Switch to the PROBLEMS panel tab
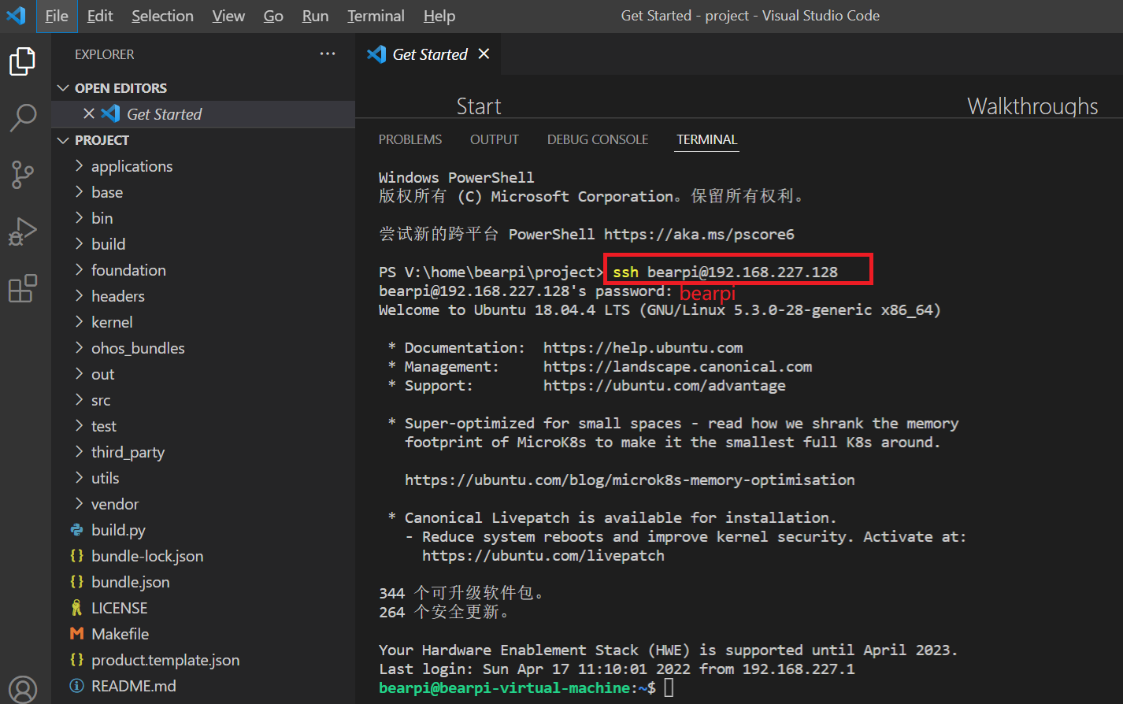The height and width of the screenshot is (704, 1123). pyautogui.click(x=410, y=139)
